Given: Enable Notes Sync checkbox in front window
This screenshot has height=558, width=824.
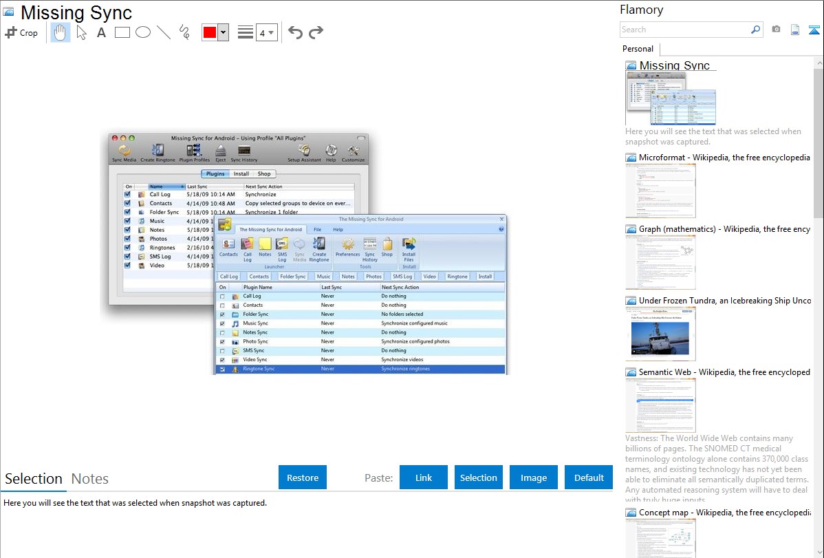Looking at the screenshot, I should 222,333.
